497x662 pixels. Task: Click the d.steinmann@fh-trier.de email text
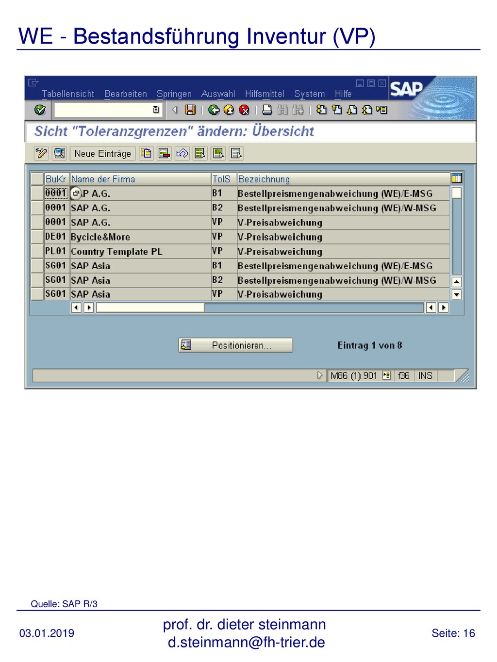click(x=247, y=642)
